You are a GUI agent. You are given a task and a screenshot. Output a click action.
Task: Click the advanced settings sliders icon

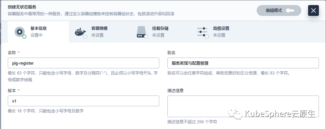click(x=202, y=32)
